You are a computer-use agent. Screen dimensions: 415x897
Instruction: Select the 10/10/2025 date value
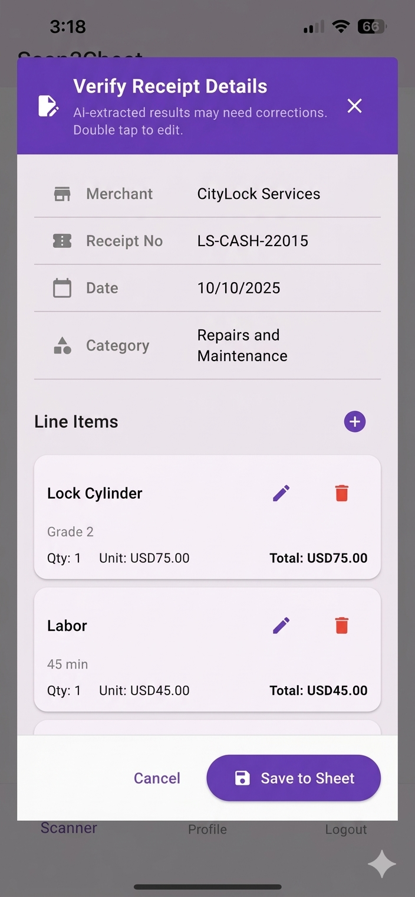pyautogui.click(x=239, y=288)
